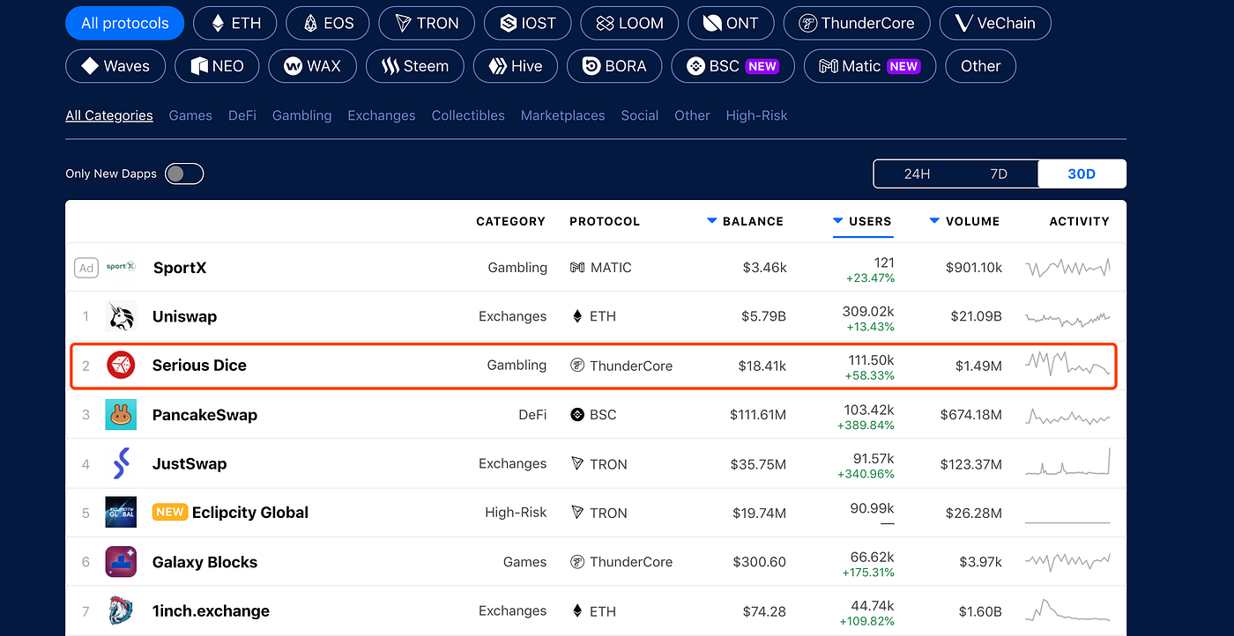Open the Eclipcity Global dapp name
Image resolution: width=1234 pixels, height=636 pixels.
[x=250, y=513]
